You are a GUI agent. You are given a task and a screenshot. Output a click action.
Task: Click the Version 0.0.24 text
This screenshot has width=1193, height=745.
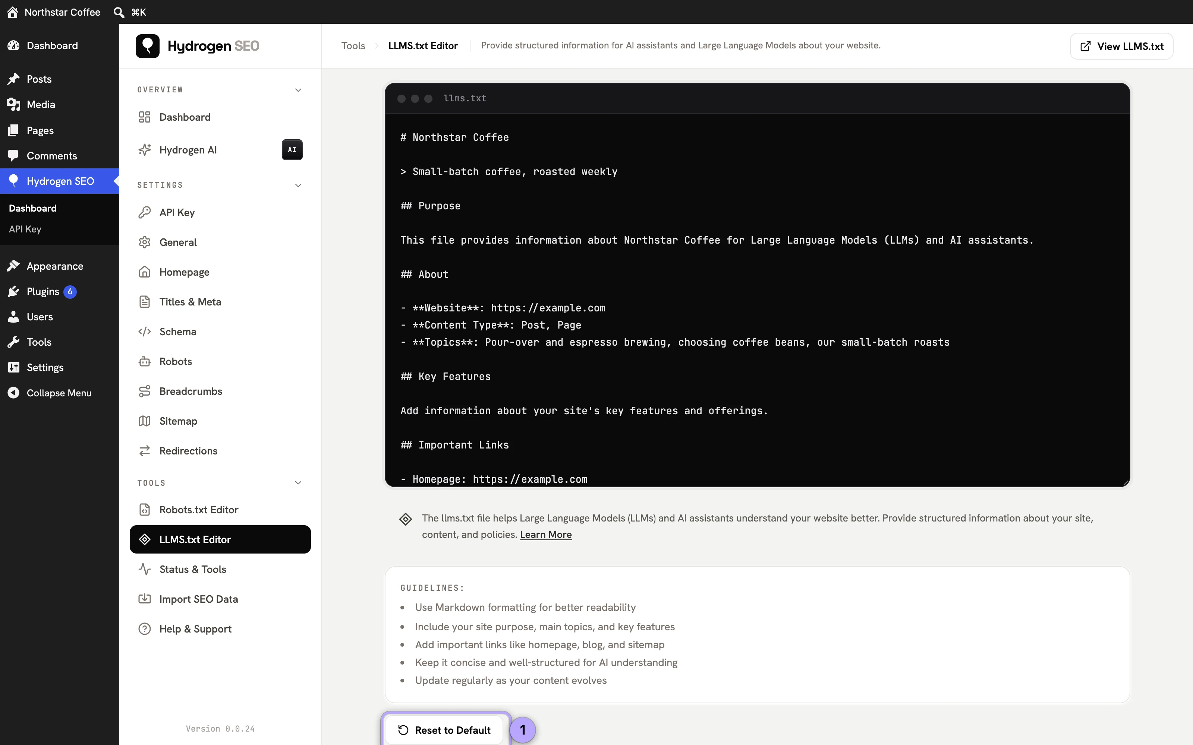pyautogui.click(x=220, y=729)
